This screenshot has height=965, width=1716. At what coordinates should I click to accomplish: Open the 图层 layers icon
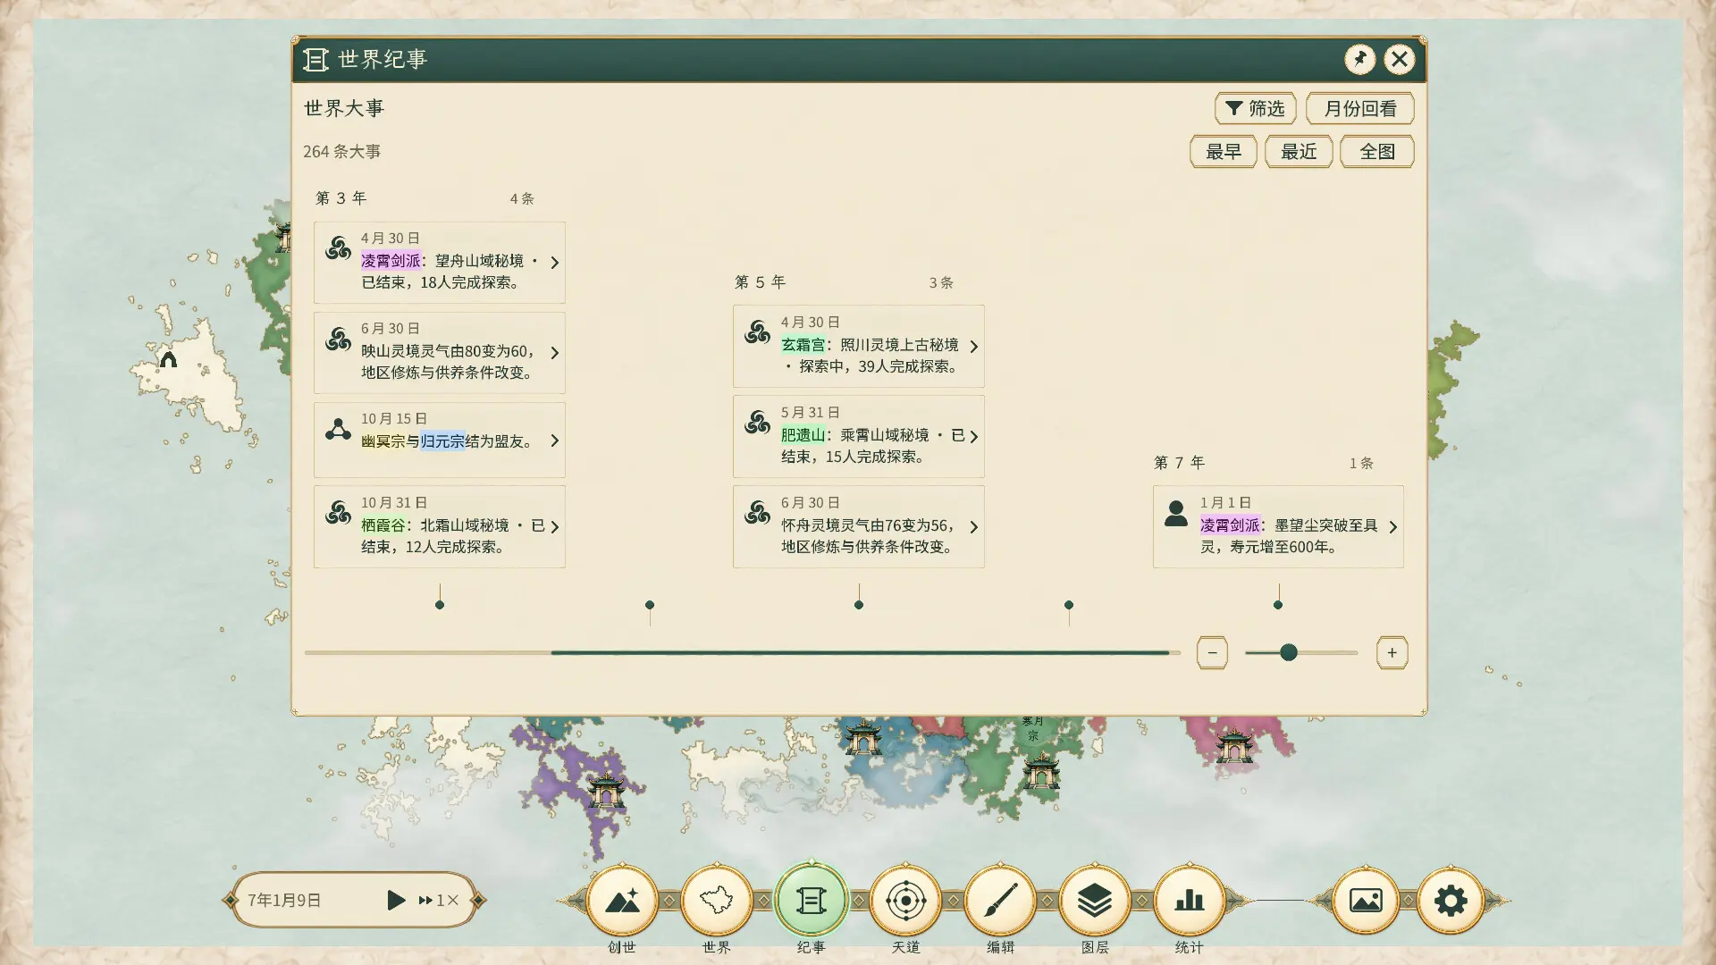(x=1095, y=900)
